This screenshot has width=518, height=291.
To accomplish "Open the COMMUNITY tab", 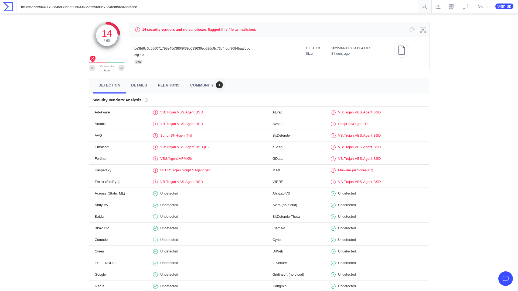I will (202, 85).
